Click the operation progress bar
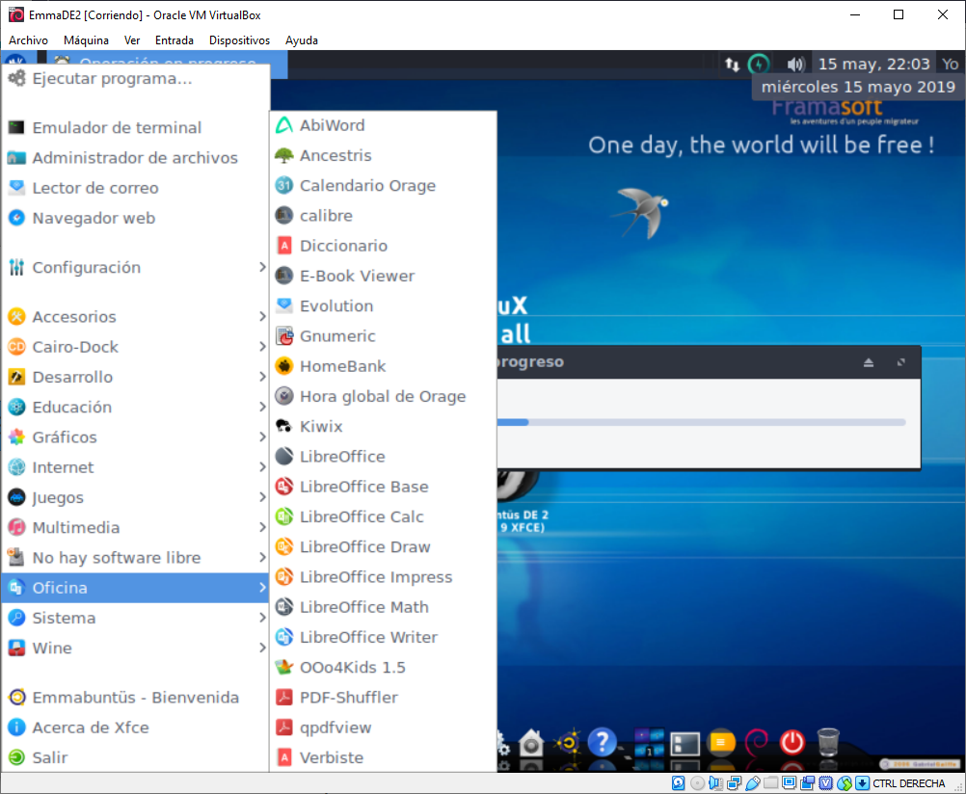This screenshot has height=794, width=966. tap(701, 422)
